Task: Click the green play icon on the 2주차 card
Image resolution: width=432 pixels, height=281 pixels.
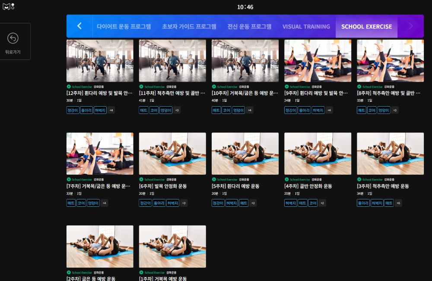Action: tap(69, 272)
